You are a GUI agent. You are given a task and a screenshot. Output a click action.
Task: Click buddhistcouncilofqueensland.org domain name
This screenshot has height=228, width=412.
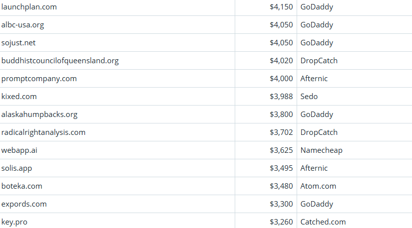pyautogui.click(x=60, y=61)
